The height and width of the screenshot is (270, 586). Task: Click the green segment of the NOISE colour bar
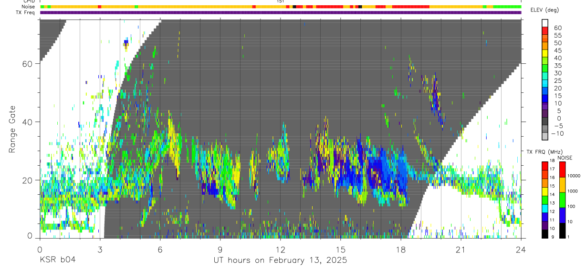tap(562, 200)
